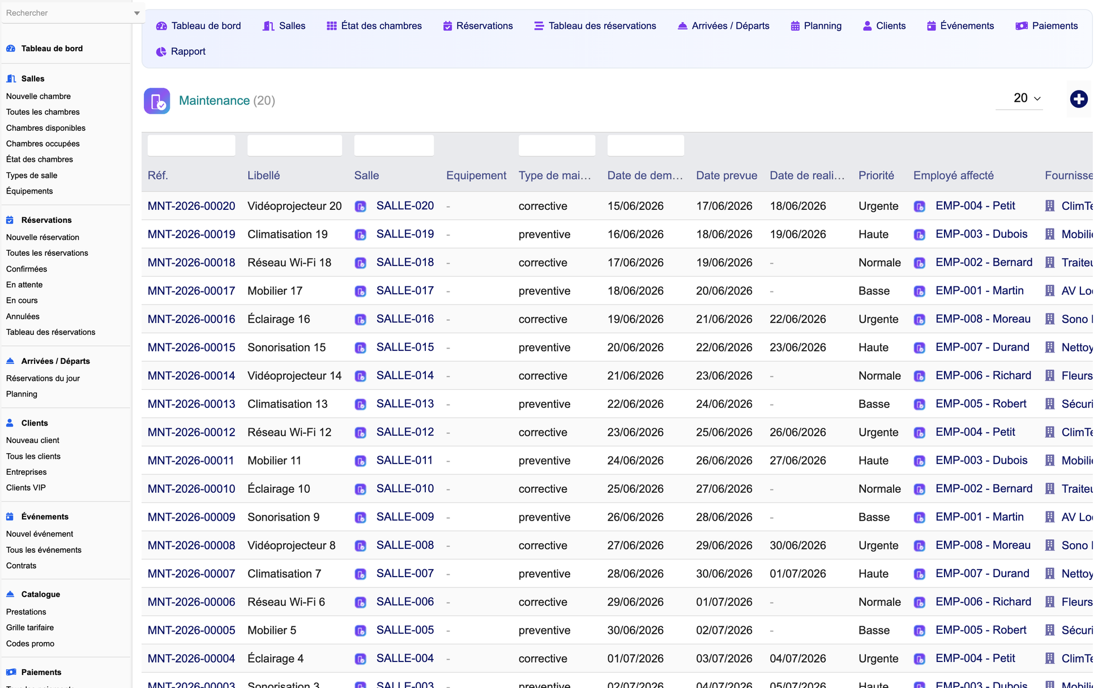1102x688 pixels.
Task: Open the SALLE-019 room link
Action: coord(405,234)
